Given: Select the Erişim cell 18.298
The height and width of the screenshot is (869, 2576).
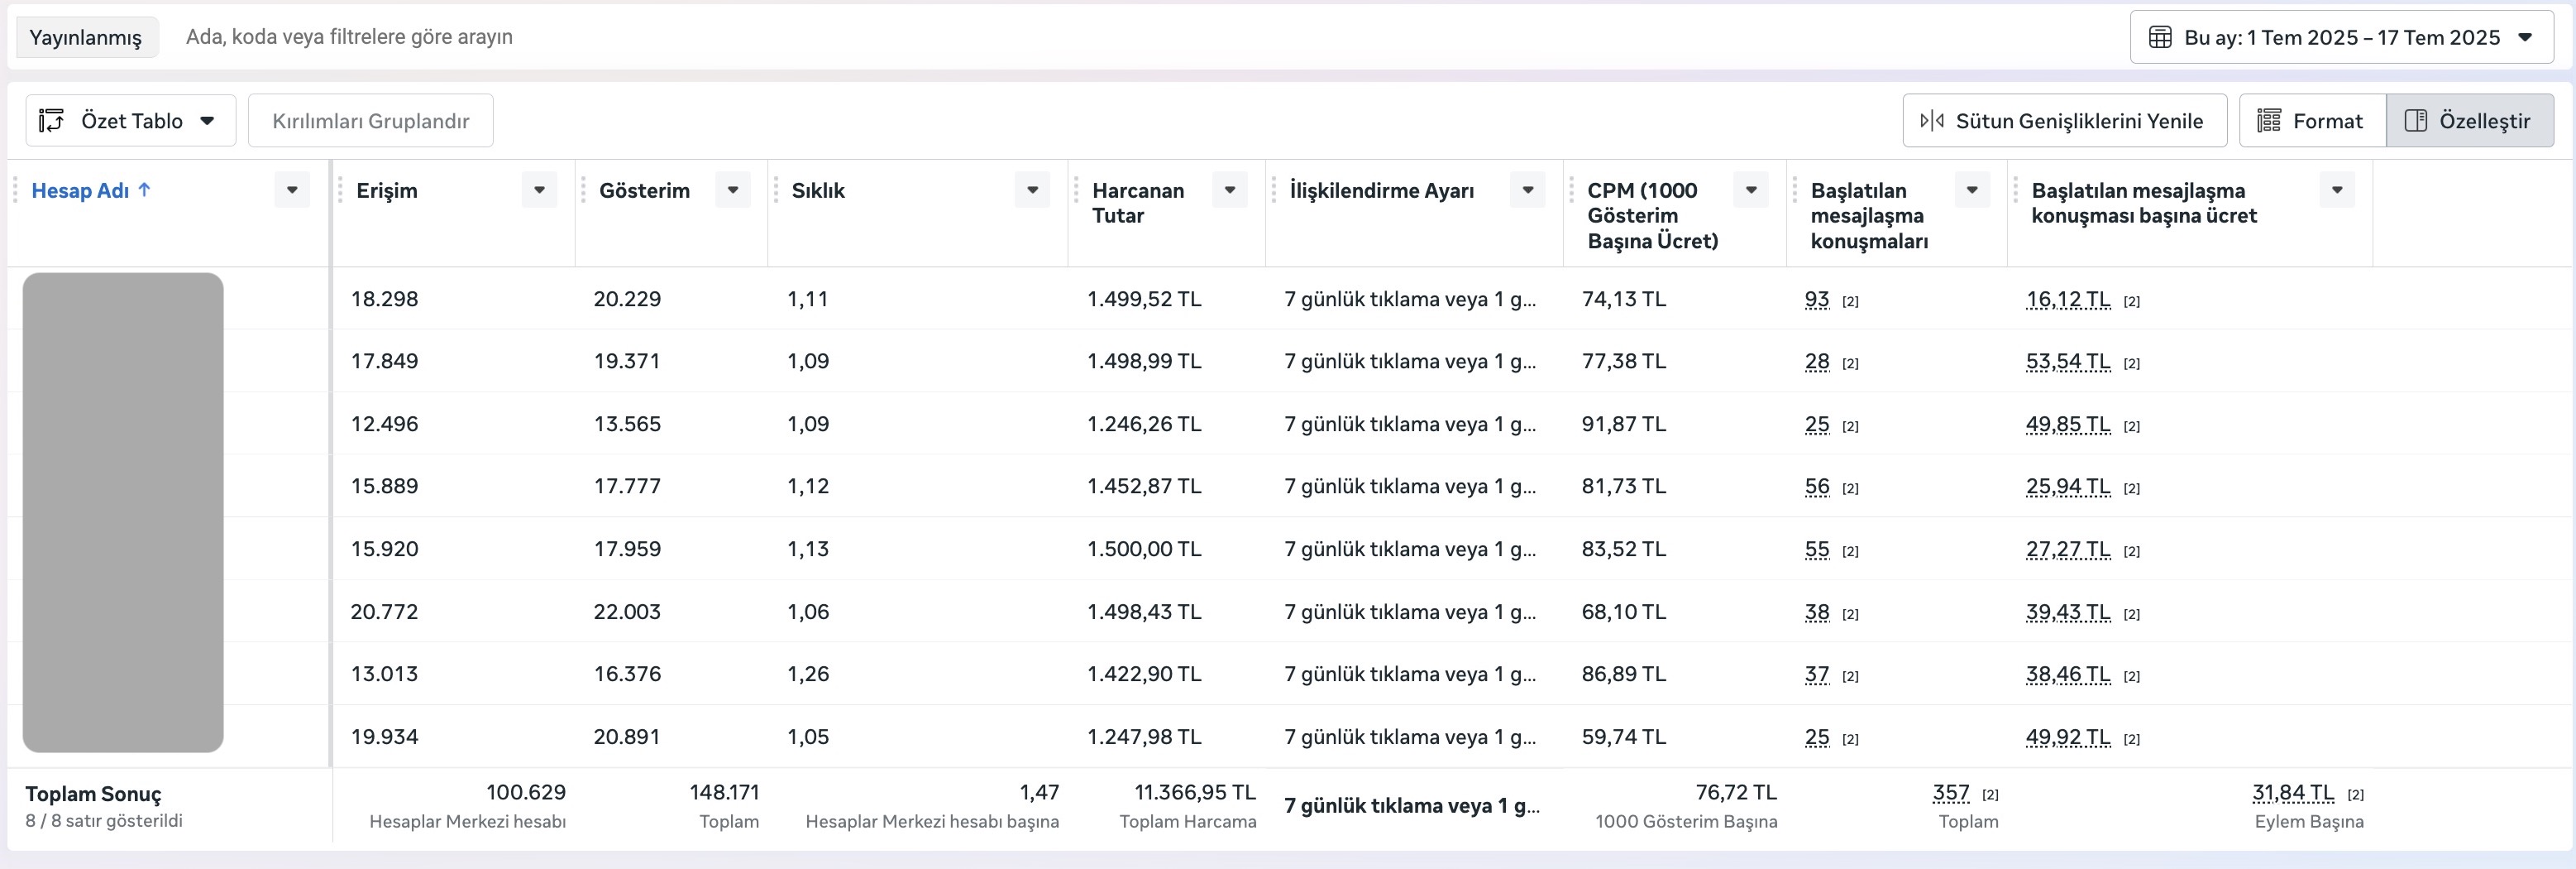Looking at the screenshot, I should [x=384, y=300].
